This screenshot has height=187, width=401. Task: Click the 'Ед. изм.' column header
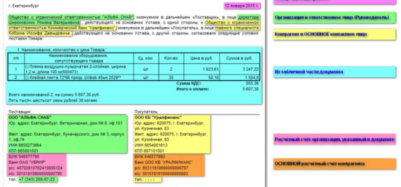pyautogui.click(x=146, y=58)
